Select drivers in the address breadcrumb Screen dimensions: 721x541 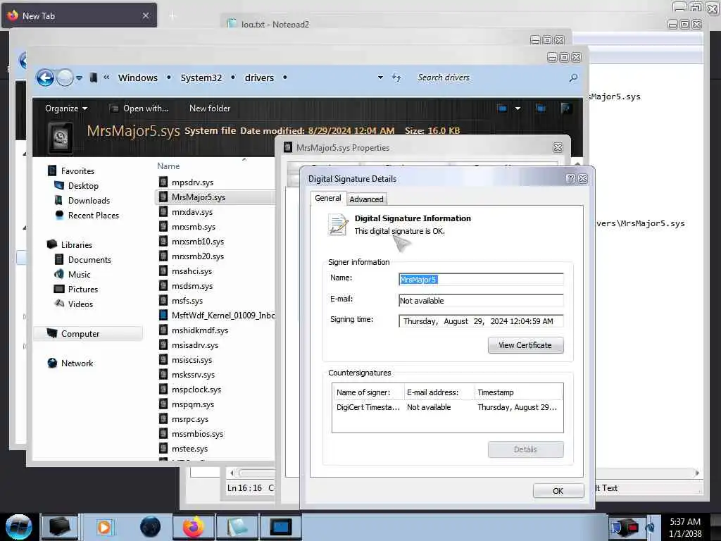click(259, 77)
